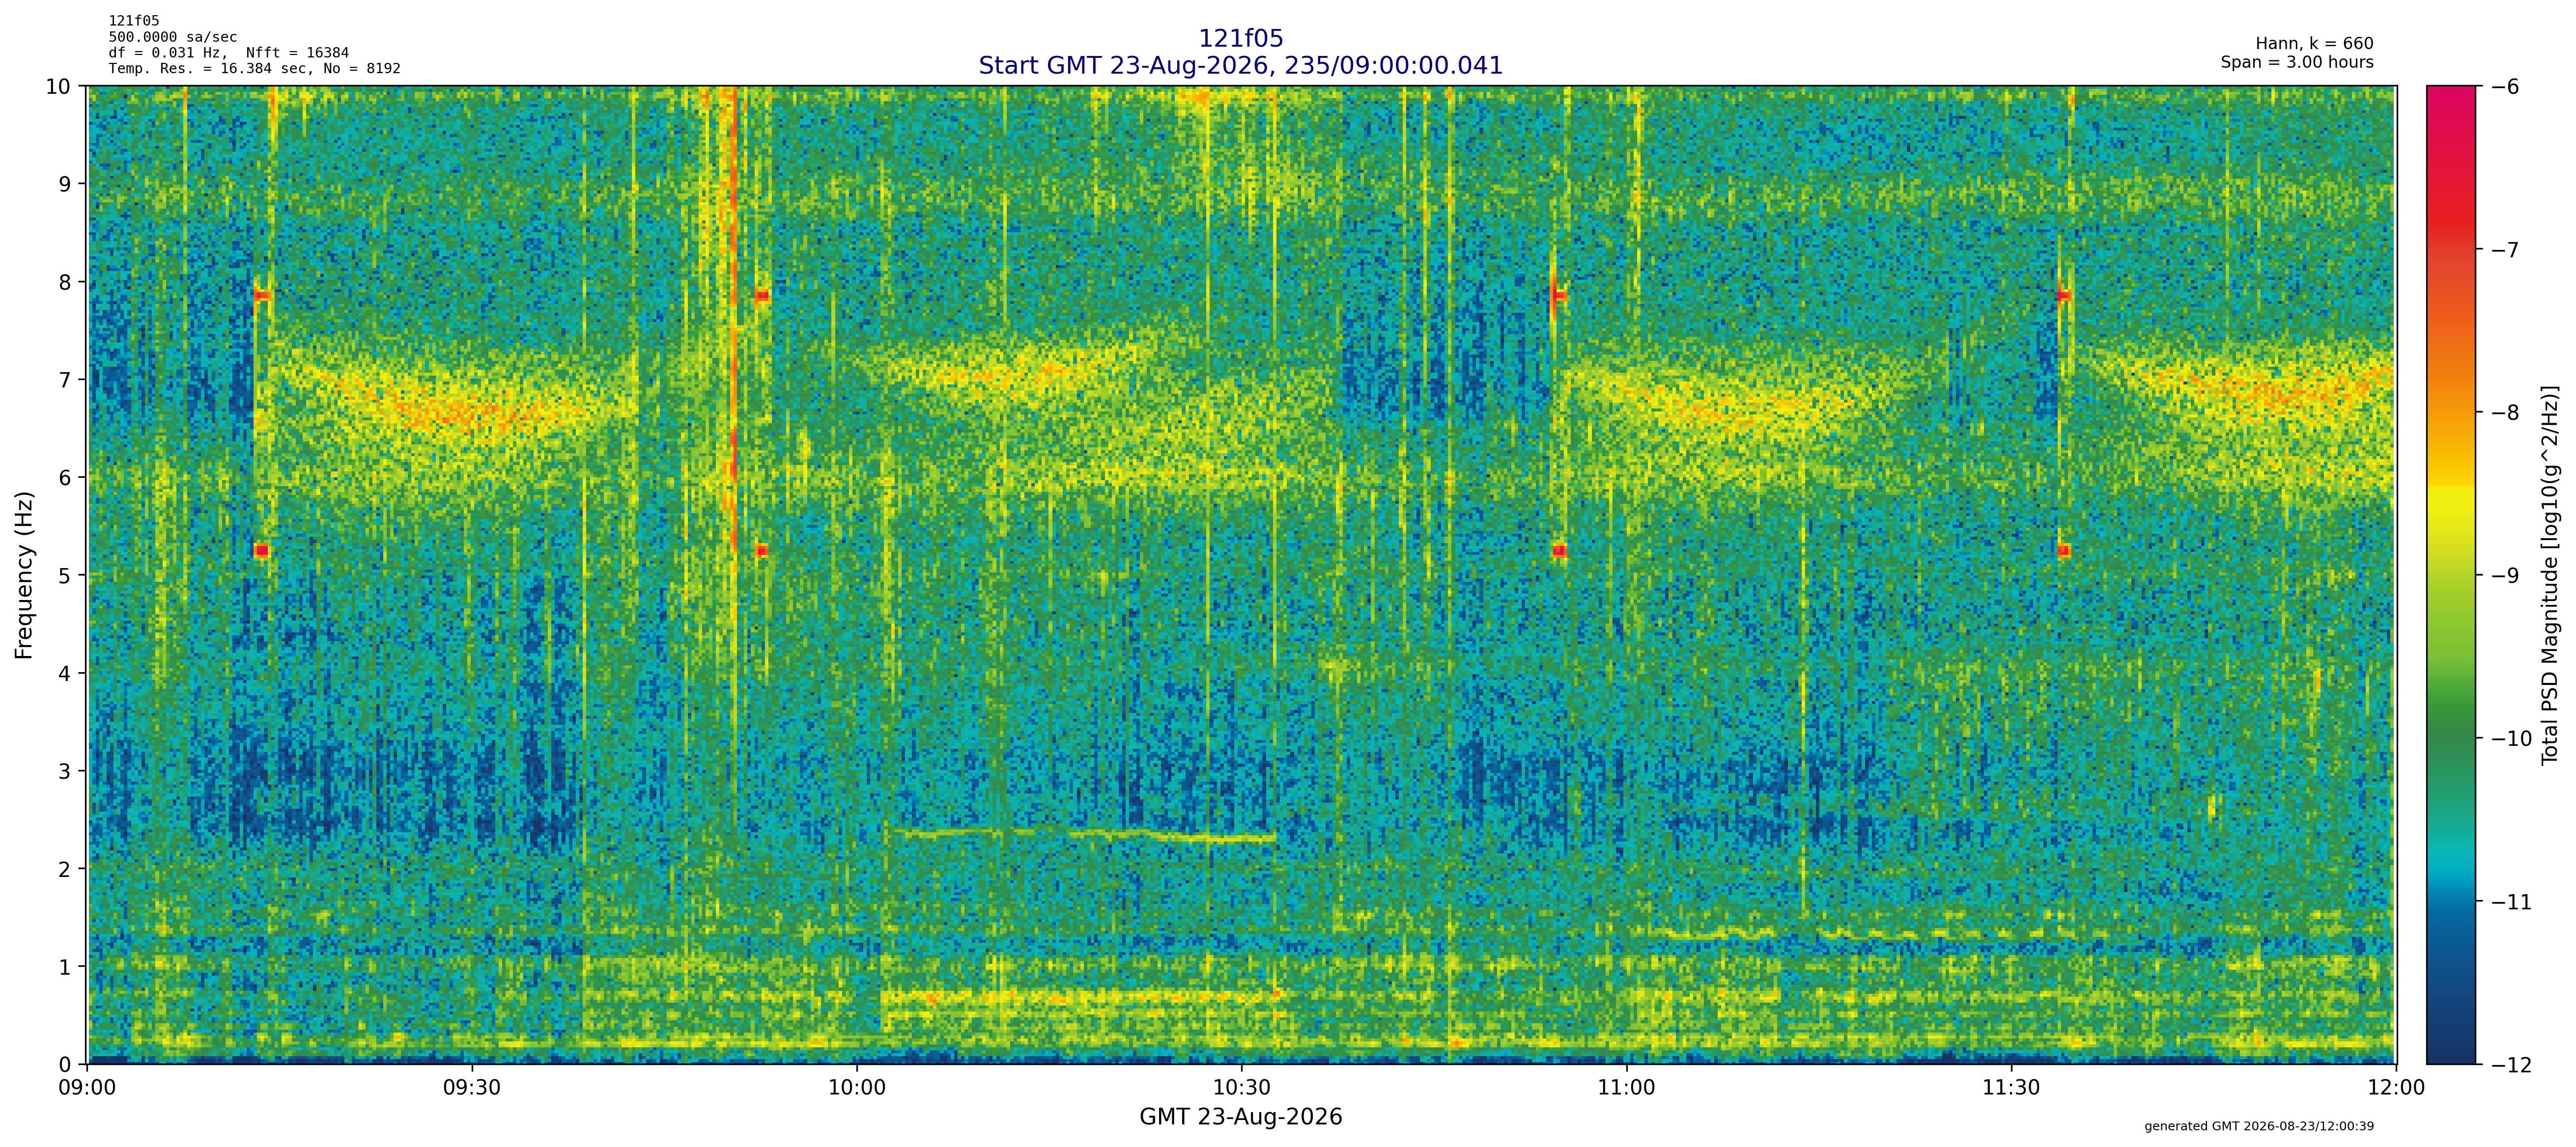Click the colorbar tick label "−8"
The height and width of the screenshot is (1147, 2576).
coord(2504,412)
